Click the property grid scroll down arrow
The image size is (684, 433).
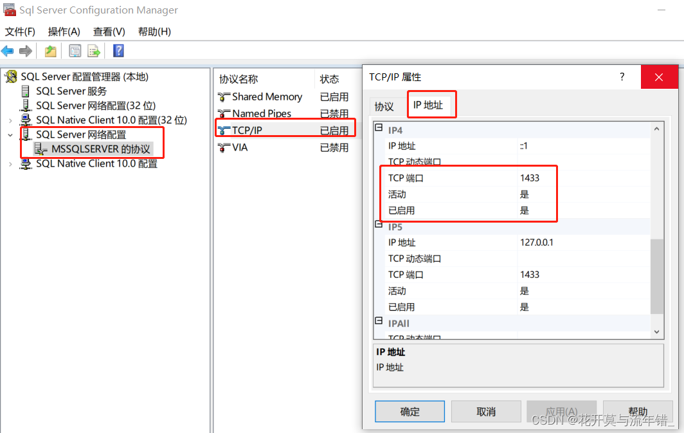click(x=656, y=332)
